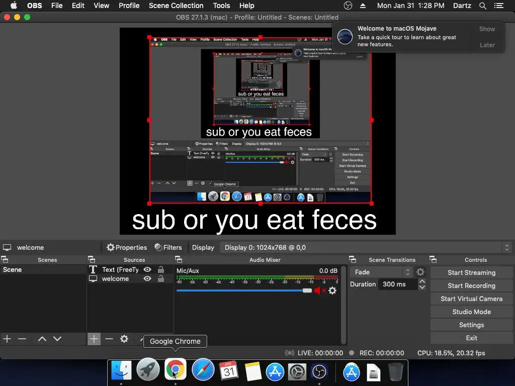The height and width of the screenshot is (386, 515).
Task: Launch Google Chrome from the Dock
Action: coord(176,369)
